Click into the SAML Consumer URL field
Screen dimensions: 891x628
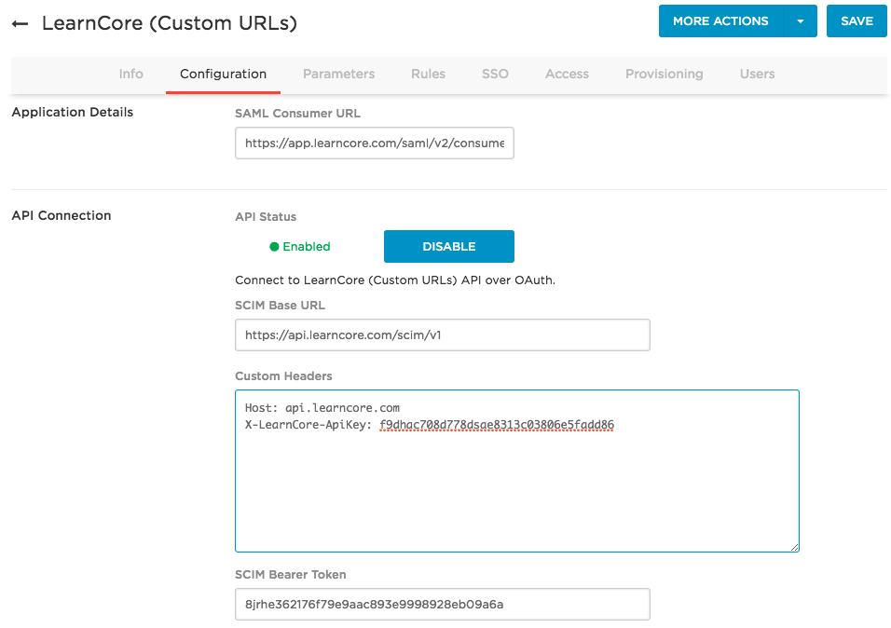pyautogui.click(x=374, y=143)
